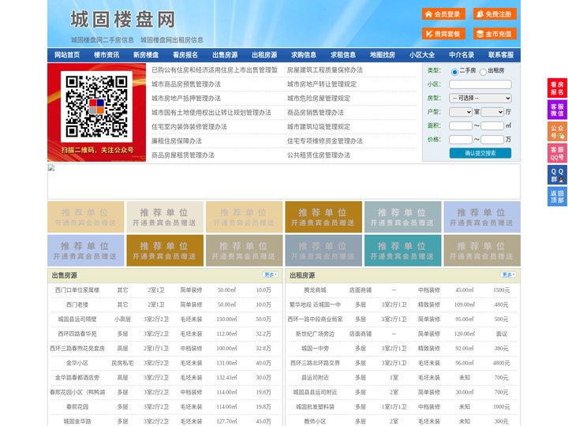Open the 地图找房 nav item
Image resolution: width=568 pixels, height=426 pixels.
(x=383, y=55)
